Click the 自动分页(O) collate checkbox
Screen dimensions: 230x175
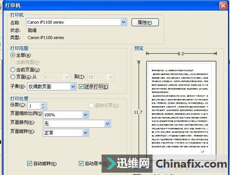point(91,106)
